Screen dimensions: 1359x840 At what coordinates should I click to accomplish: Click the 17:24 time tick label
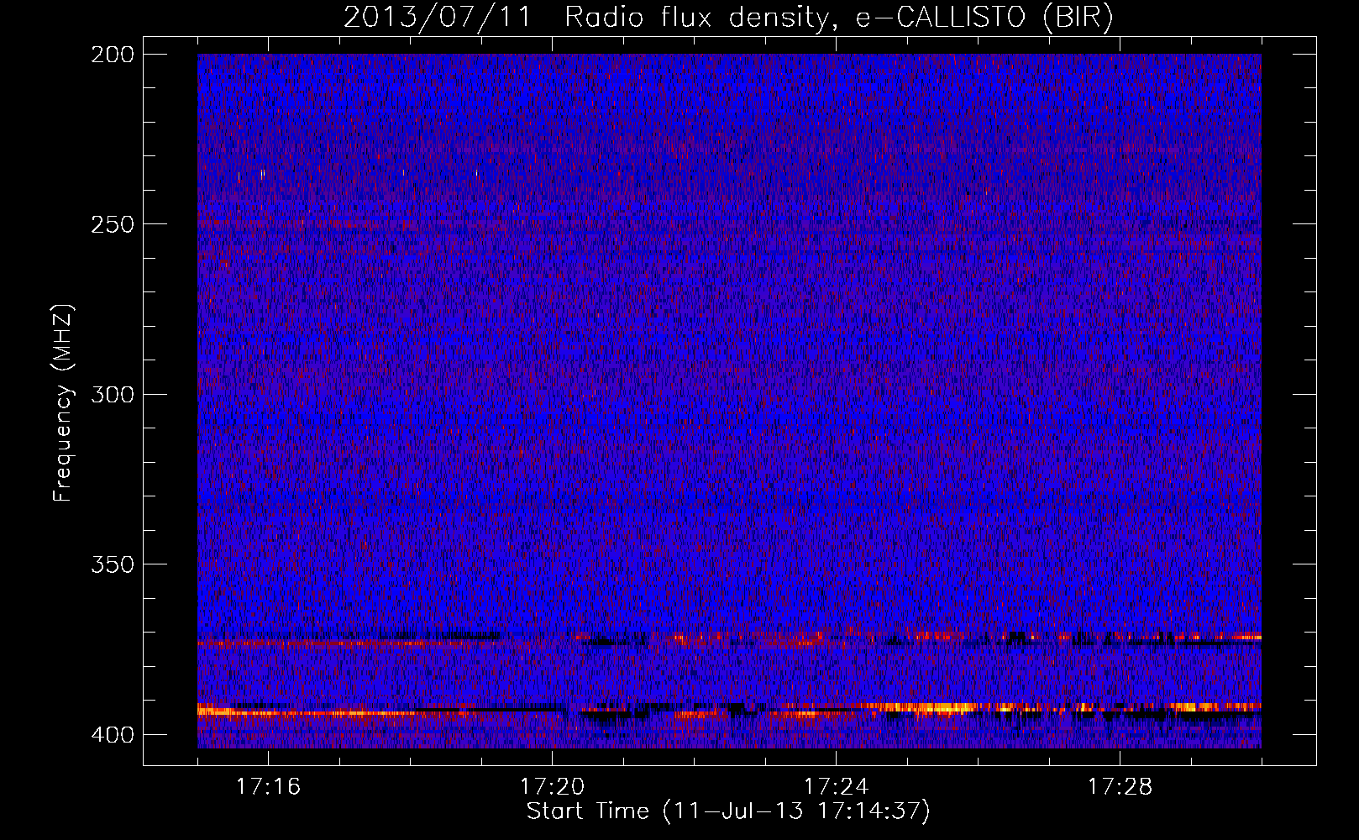(x=836, y=786)
